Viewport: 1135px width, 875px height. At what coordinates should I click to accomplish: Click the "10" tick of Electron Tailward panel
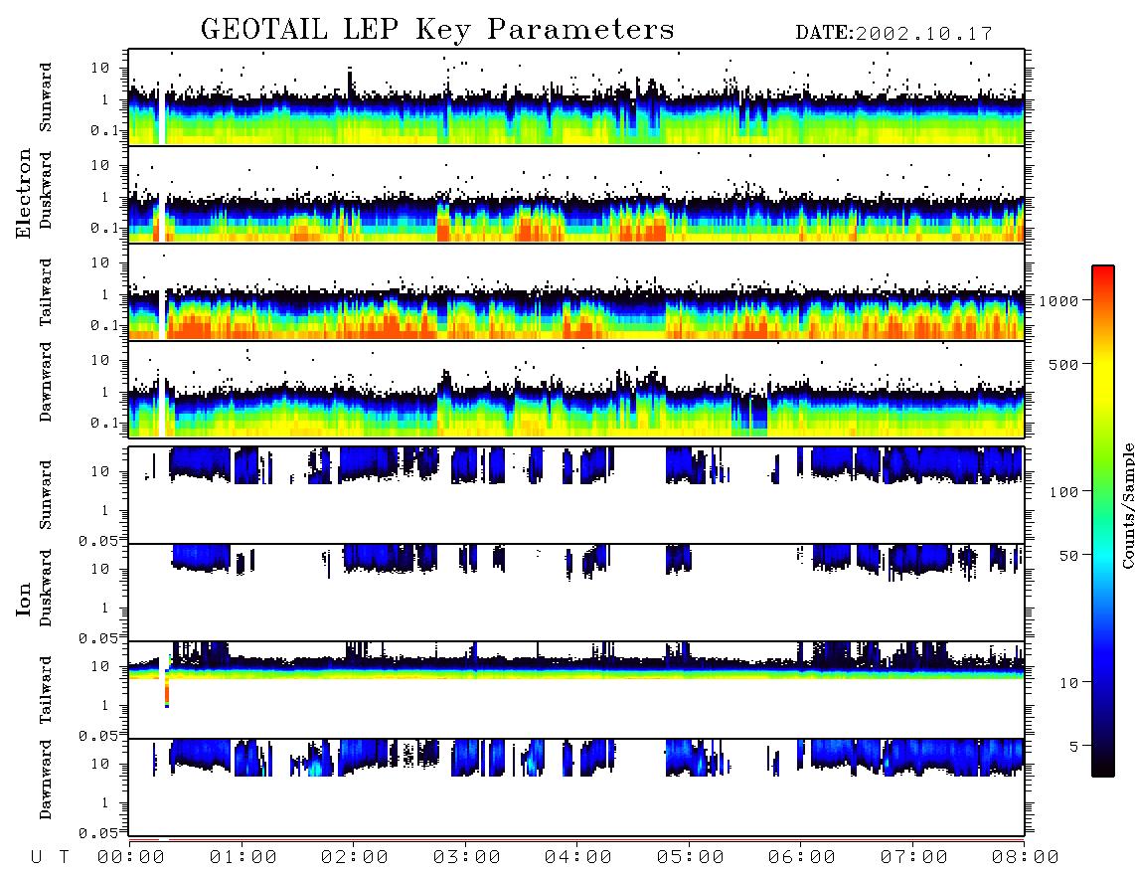coord(100,262)
